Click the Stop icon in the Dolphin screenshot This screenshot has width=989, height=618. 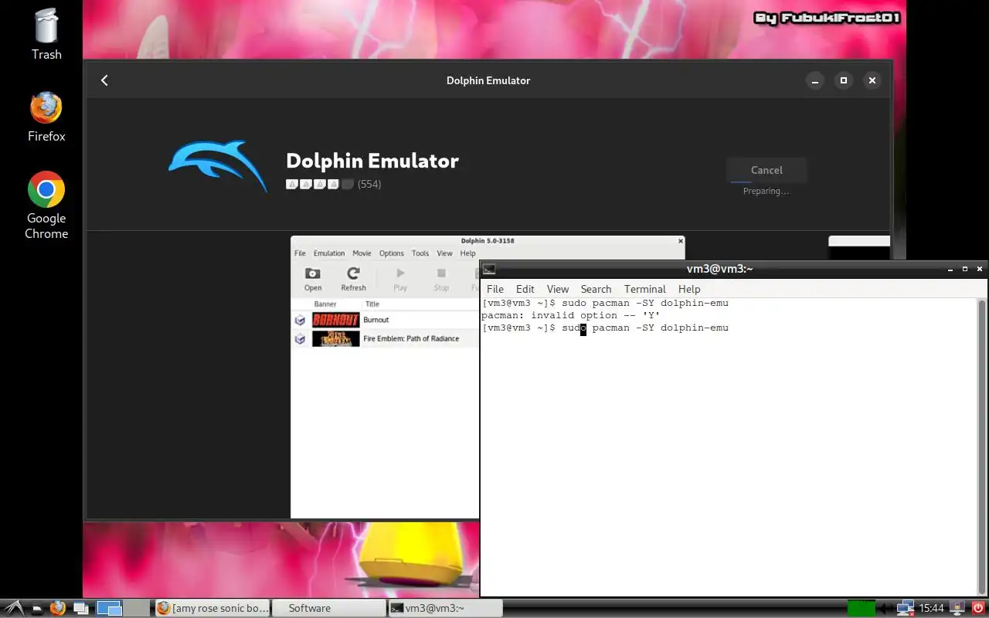click(x=441, y=280)
